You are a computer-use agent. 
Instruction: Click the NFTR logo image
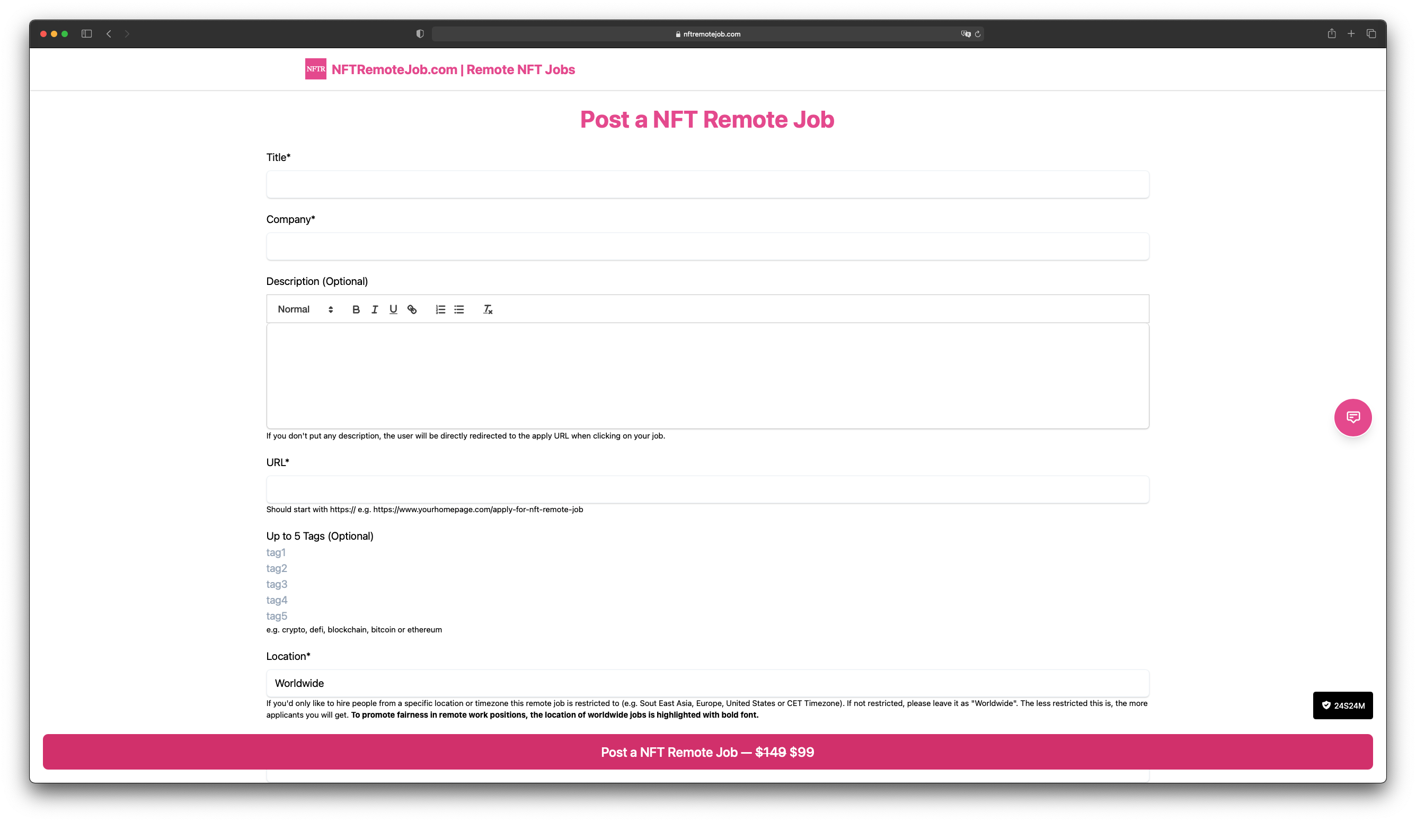315,69
